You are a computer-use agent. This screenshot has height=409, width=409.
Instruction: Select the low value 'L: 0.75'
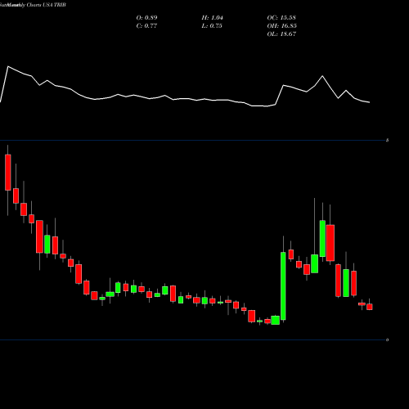tap(212, 26)
